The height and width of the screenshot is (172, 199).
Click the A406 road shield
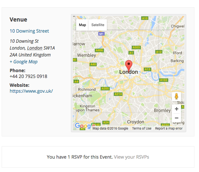click(99, 50)
